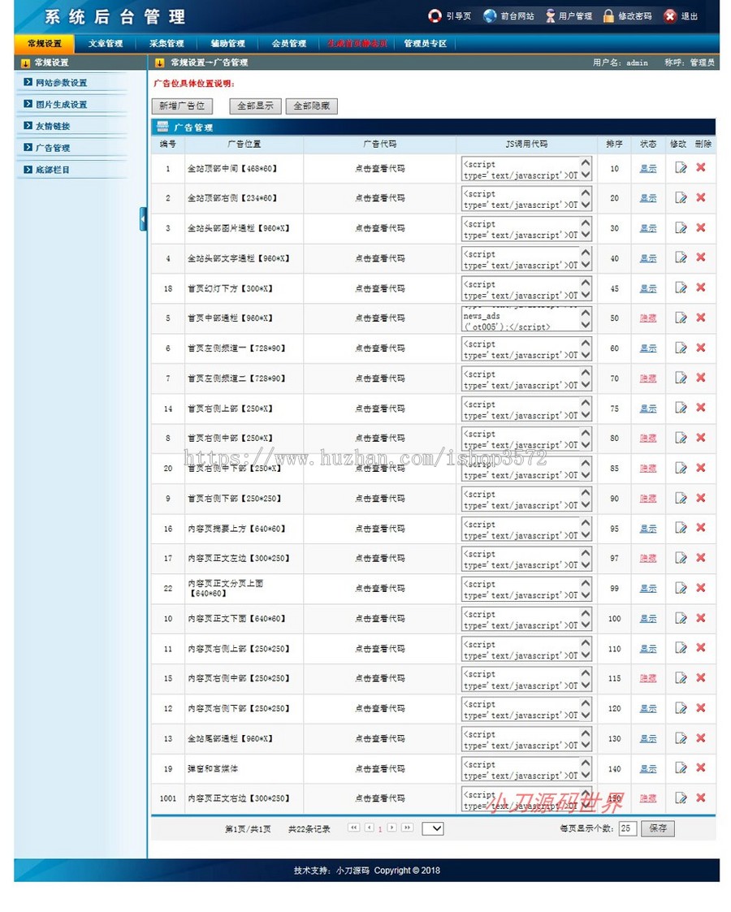Toggle 显示 status for 全站顶部中间 row
Image resolution: width=731 pixels, height=912 pixels.
pos(648,169)
